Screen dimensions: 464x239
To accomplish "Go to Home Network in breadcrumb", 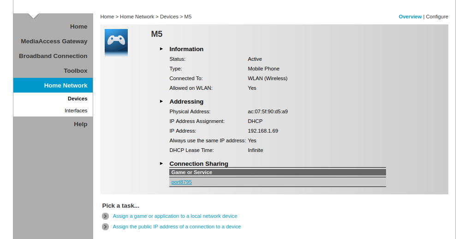I will pos(137,17).
